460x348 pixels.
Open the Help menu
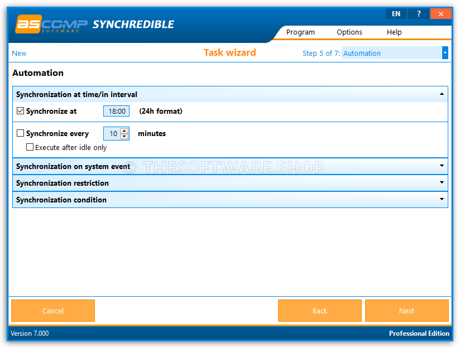[394, 32]
